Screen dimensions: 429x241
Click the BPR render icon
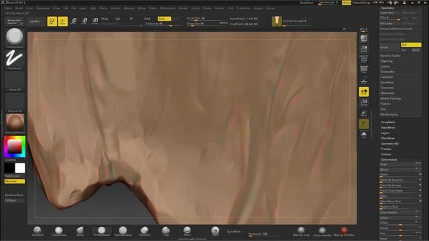[x=363, y=38]
